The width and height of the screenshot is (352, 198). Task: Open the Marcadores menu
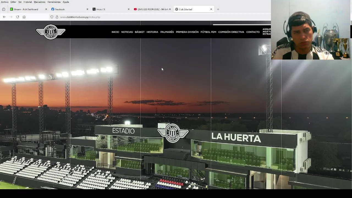pos(40,2)
